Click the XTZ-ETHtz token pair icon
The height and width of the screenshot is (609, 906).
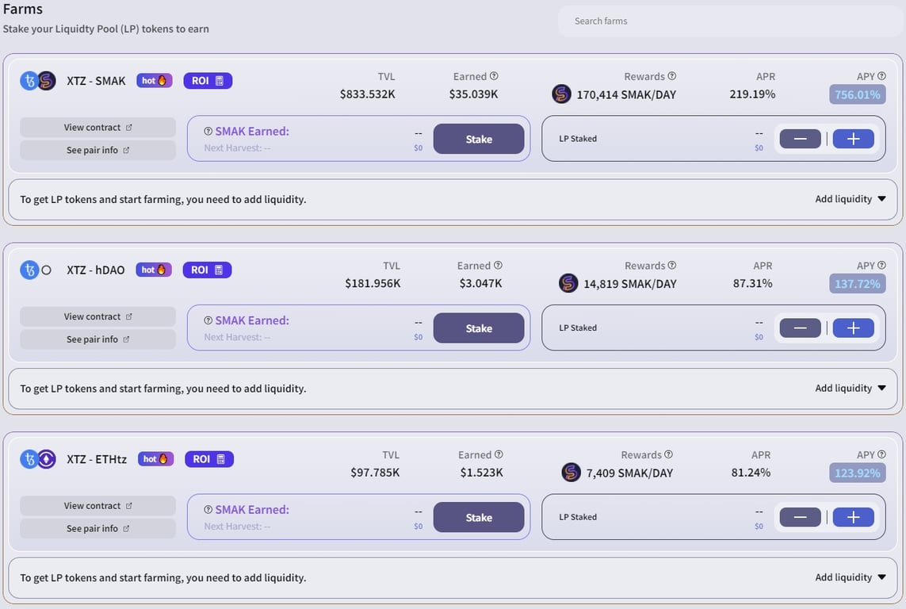38,459
